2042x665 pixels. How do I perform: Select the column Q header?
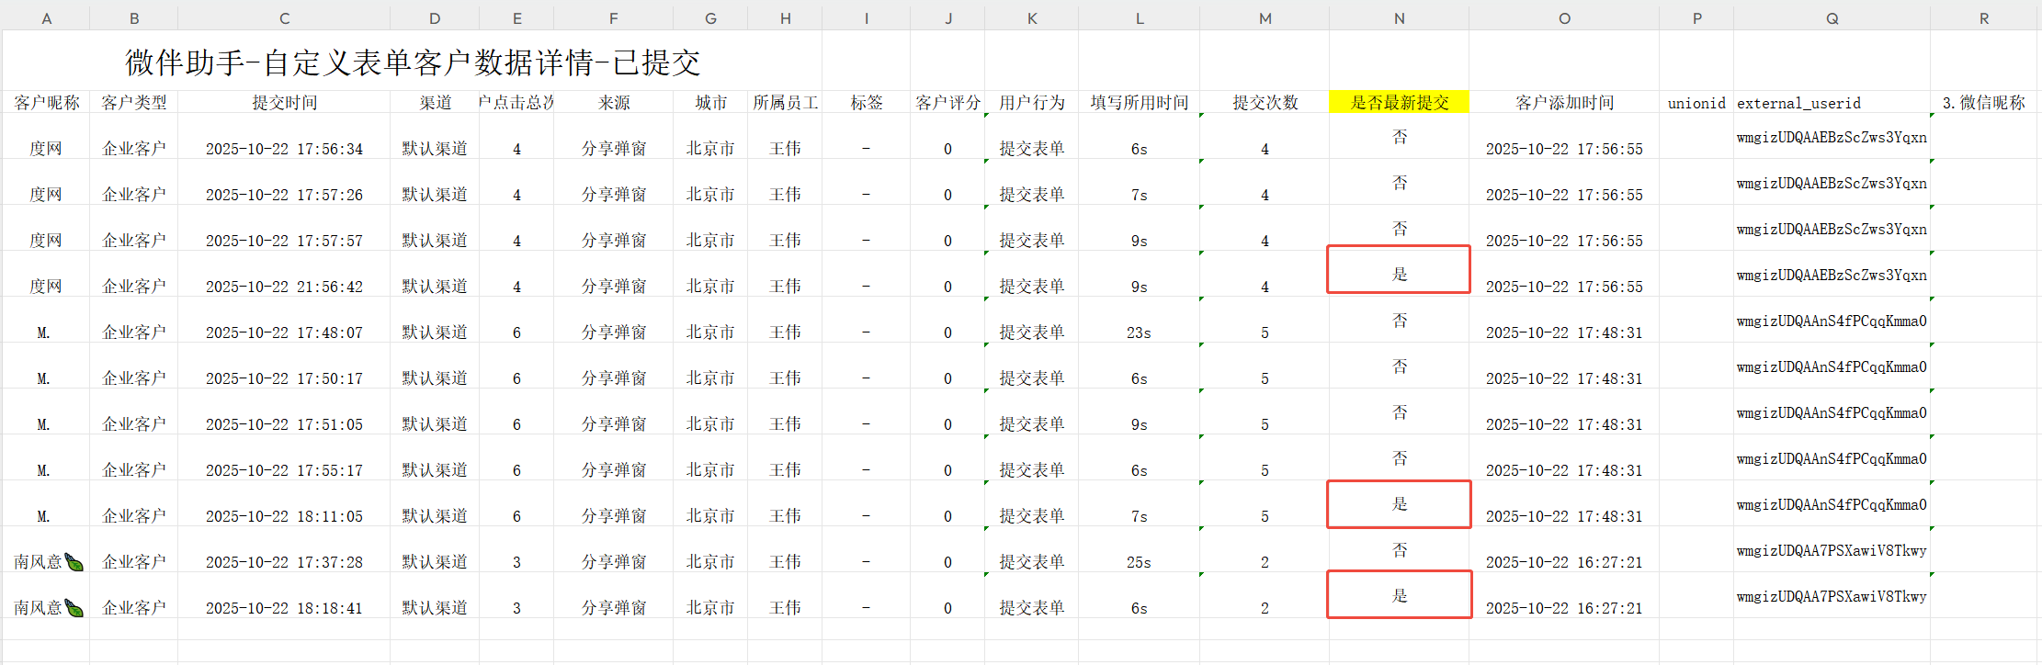[x=1832, y=18]
